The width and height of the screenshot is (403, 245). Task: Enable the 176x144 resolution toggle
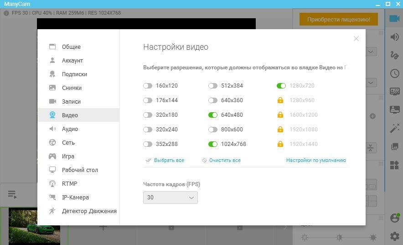point(148,100)
